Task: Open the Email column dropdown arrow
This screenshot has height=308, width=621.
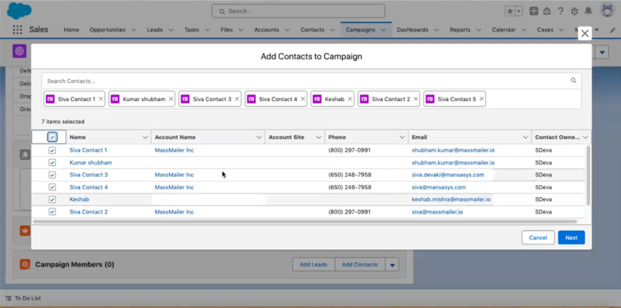Action: click(526, 137)
